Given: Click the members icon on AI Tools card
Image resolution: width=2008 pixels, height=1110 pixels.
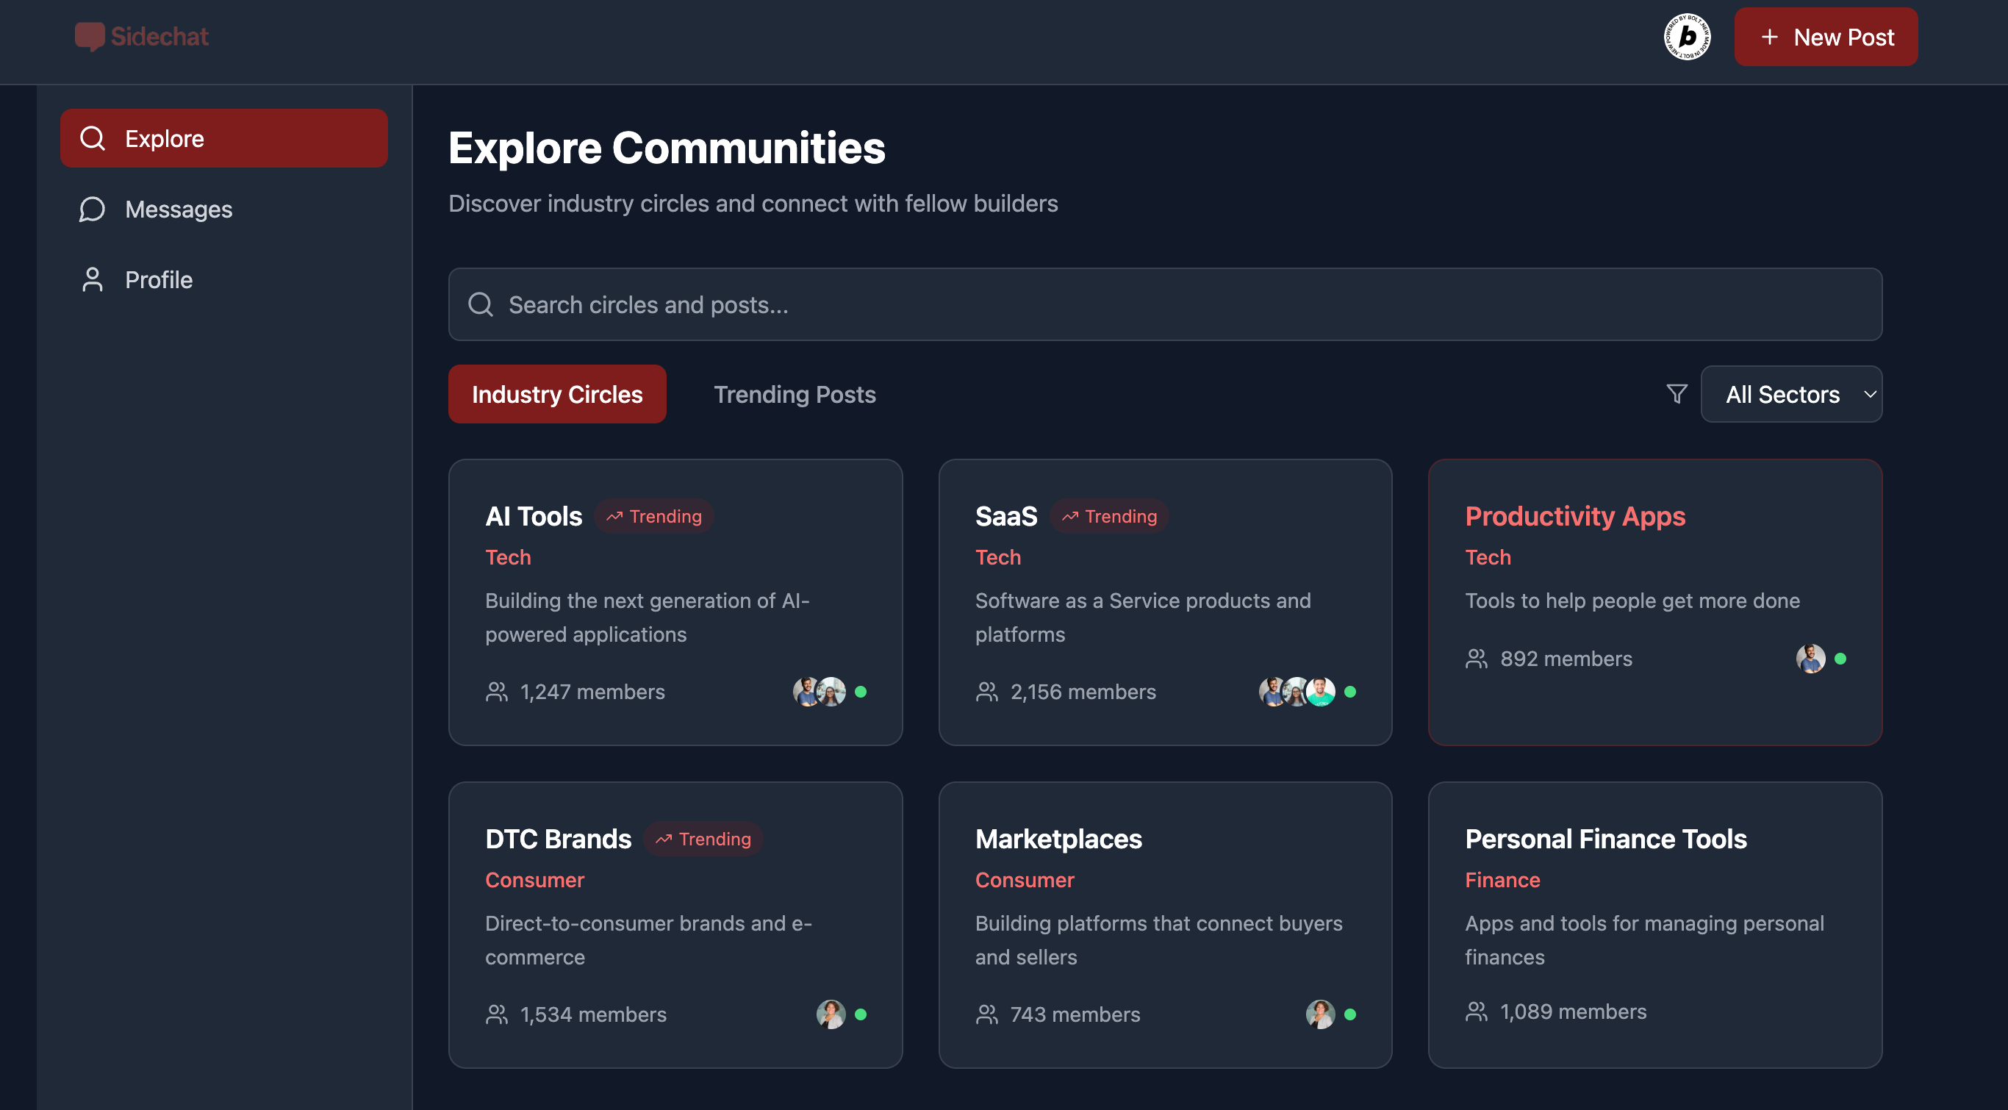Looking at the screenshot, I should point(497,692).
